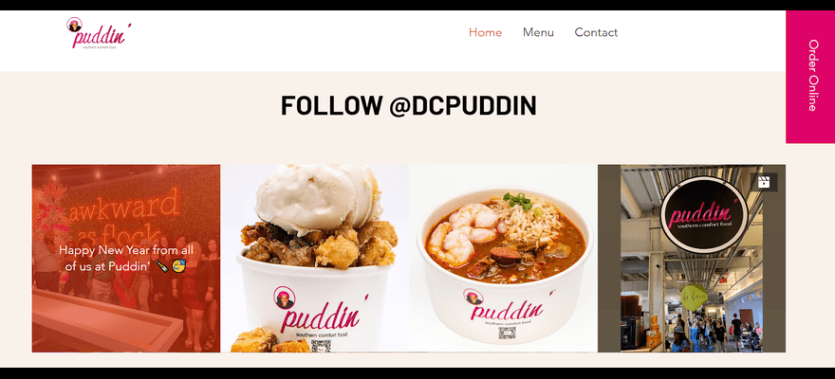Click the chef avatar in the header logo

74,25
